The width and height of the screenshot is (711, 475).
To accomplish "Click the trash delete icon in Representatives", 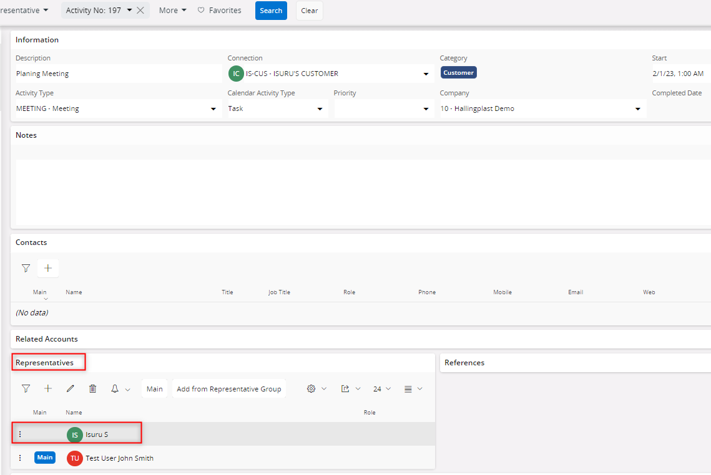I will tap(92, 388).
